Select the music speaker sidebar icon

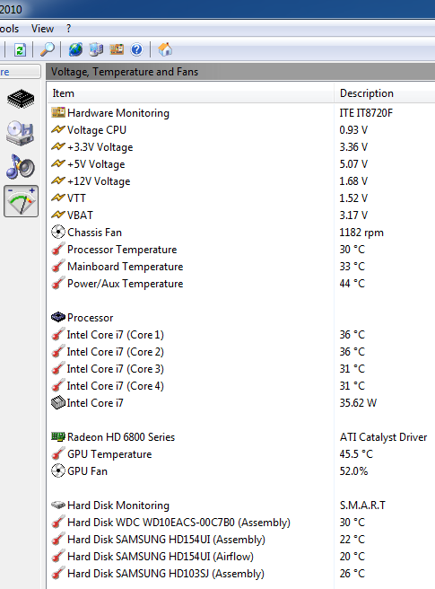pyautogui.click(x=21, y=167)
